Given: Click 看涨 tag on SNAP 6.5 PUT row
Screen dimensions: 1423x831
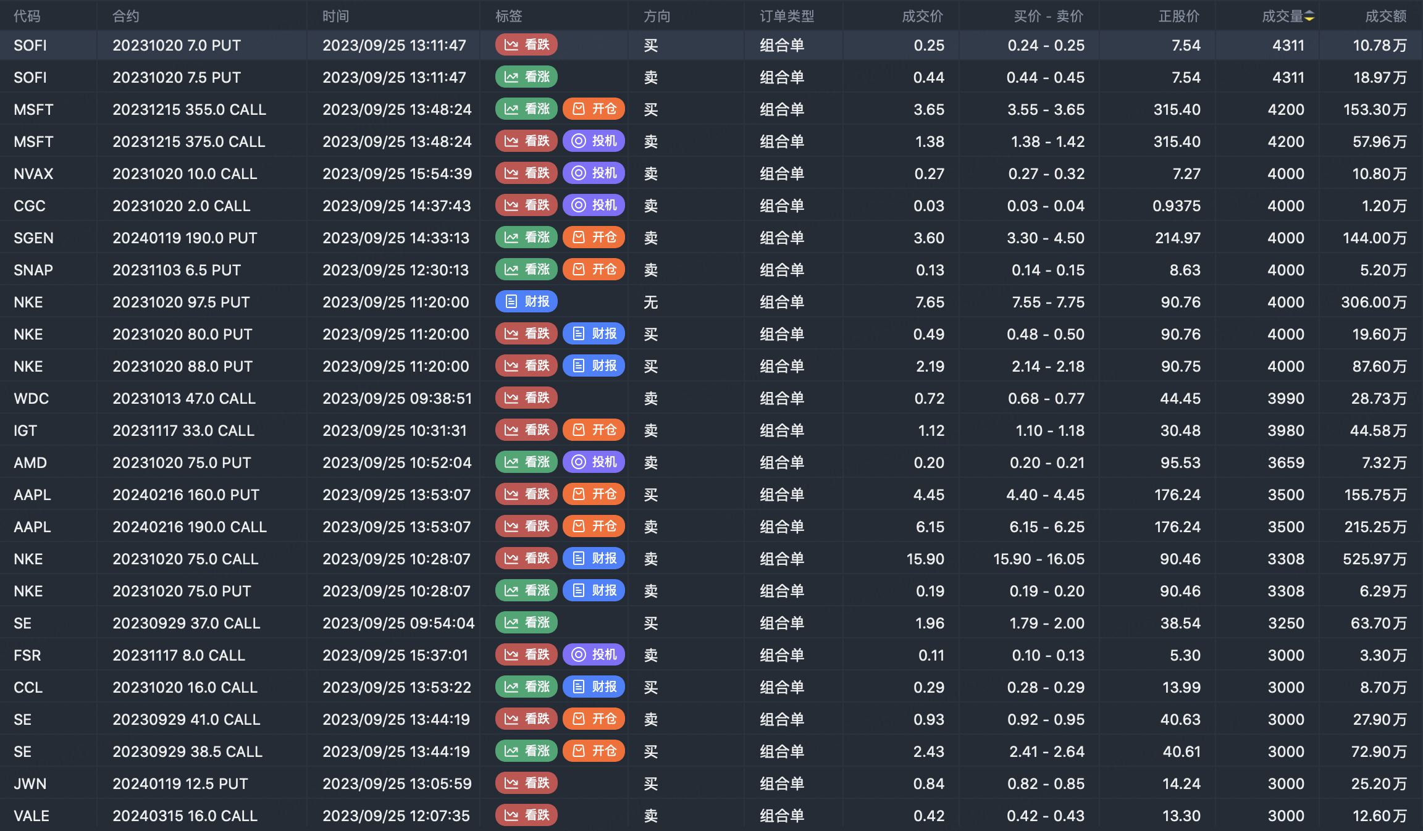Looking at the screenshot, I should (x=527, y=270).
